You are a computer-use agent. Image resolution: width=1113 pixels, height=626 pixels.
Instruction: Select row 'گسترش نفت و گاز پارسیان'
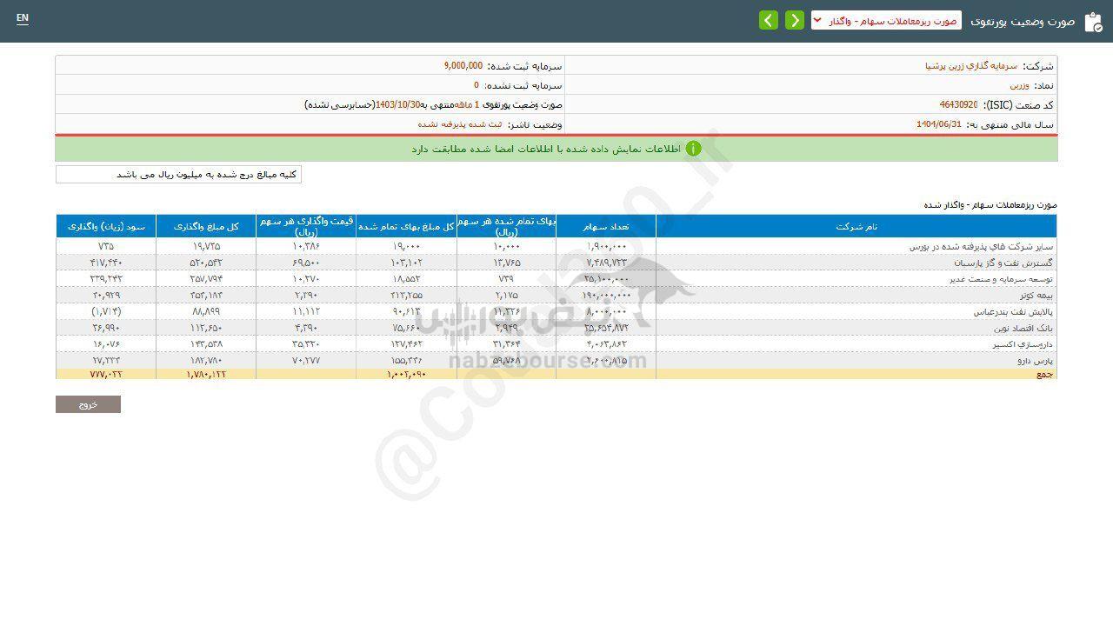[556, 263]
